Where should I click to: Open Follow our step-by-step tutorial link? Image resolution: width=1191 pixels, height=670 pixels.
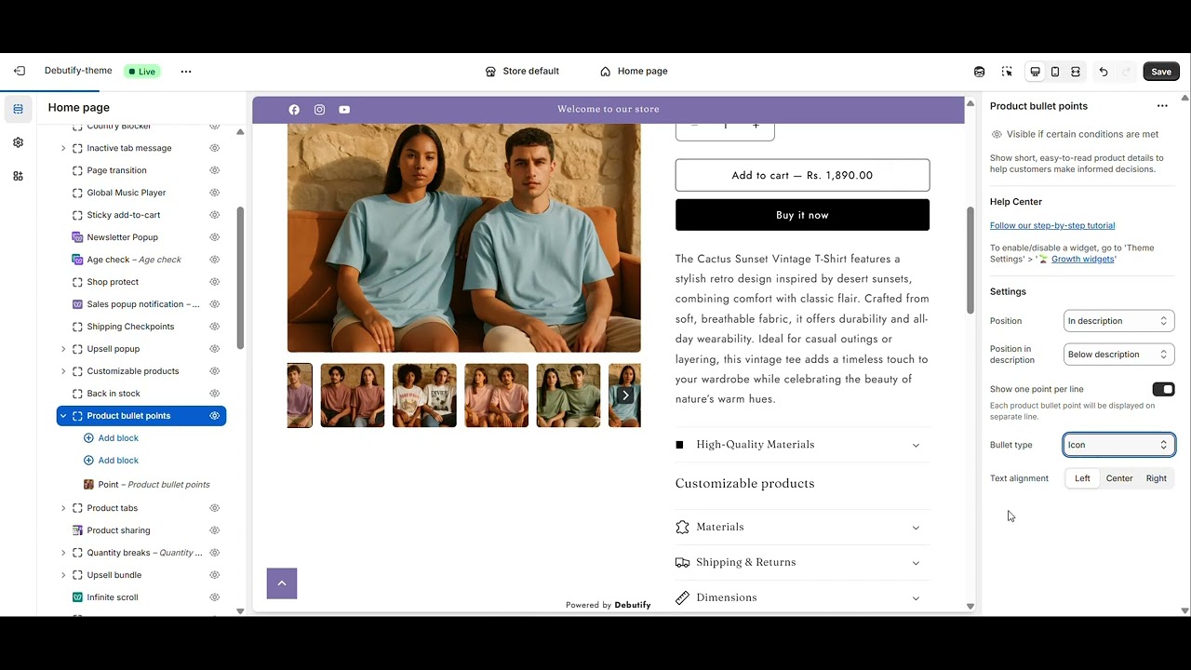tap(1052, 225)
